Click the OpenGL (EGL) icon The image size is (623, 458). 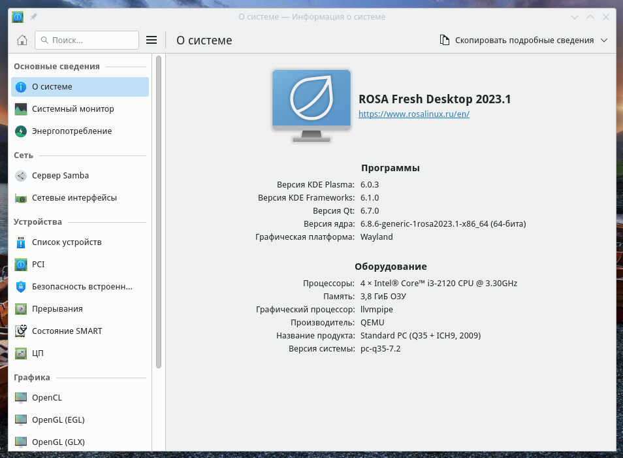21,420
